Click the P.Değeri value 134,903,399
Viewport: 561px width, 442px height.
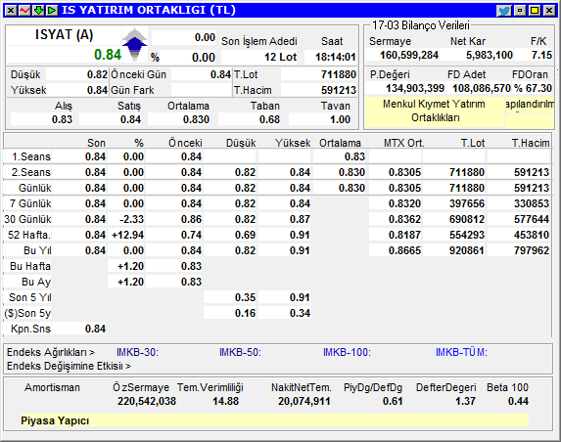[415, 88]
